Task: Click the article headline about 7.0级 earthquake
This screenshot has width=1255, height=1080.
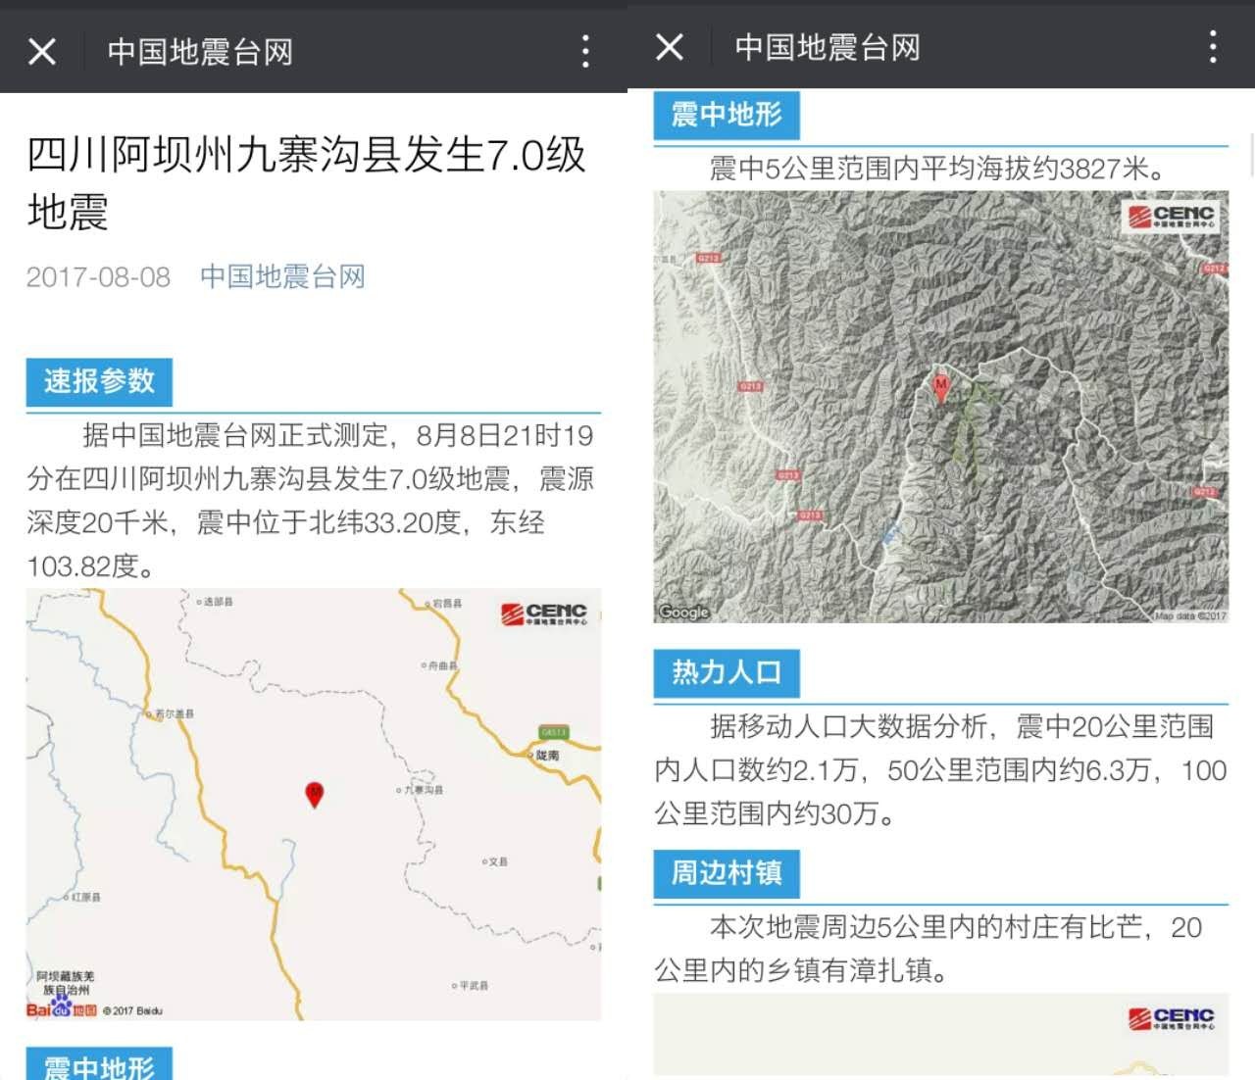Action: pos(306,182)
